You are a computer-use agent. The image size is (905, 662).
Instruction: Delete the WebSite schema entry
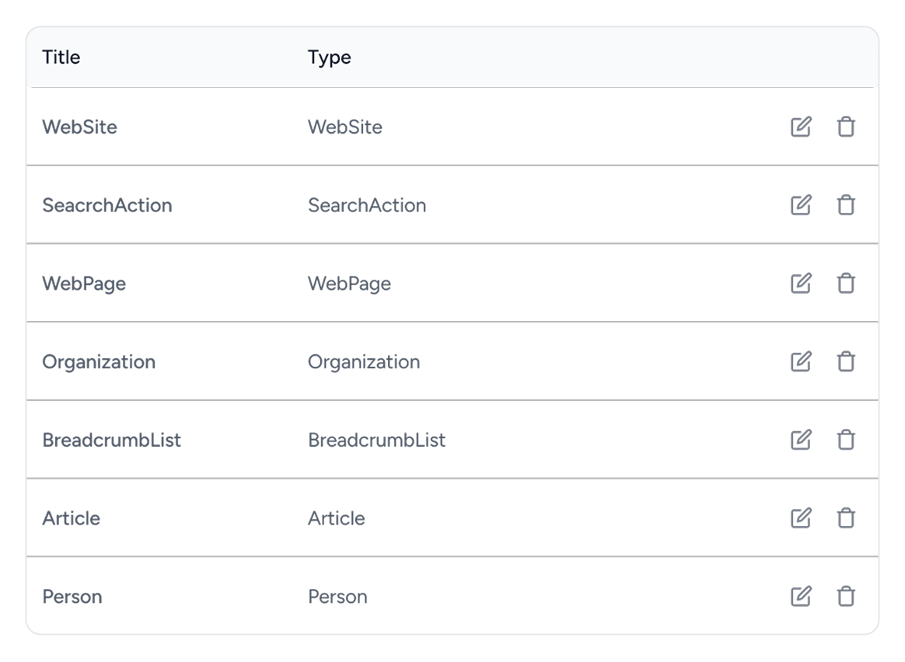coord(845,127)
